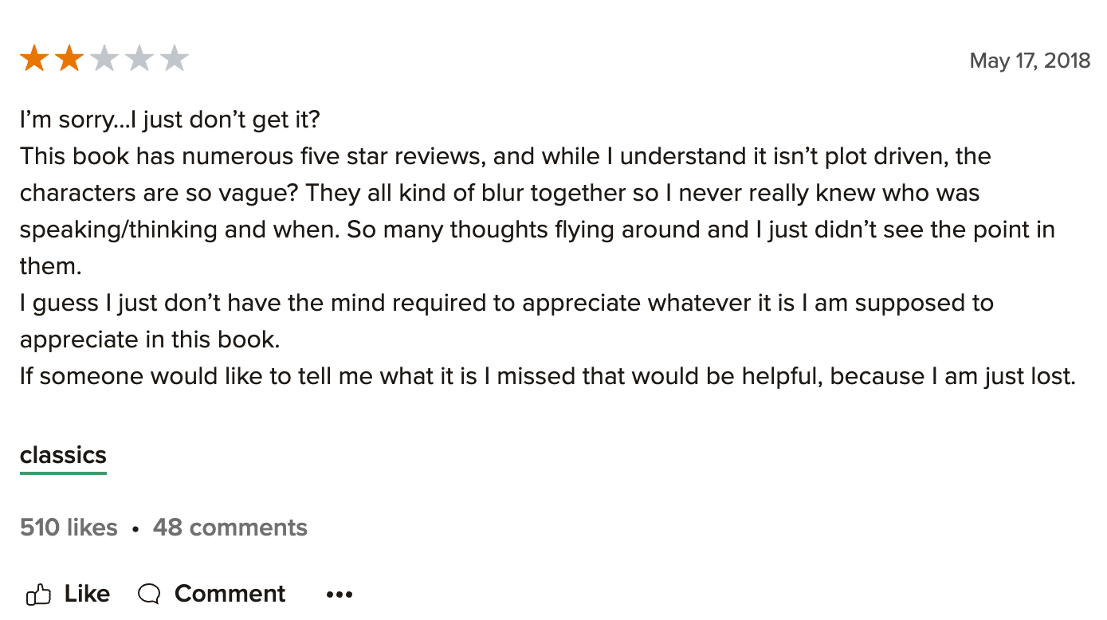Click the line starting "If someone would like"
This screenshot has height=620, width=1107.
point(548,376)
